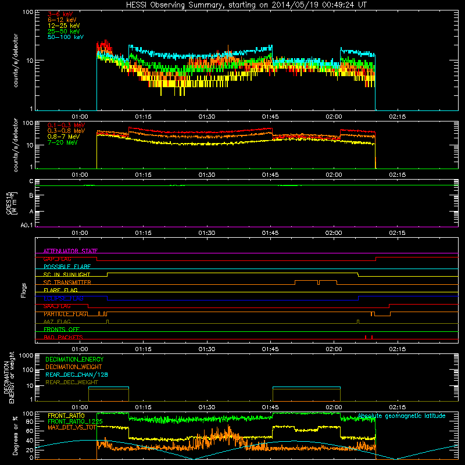Click the A0.1 tick label on GOES panel

27,226
